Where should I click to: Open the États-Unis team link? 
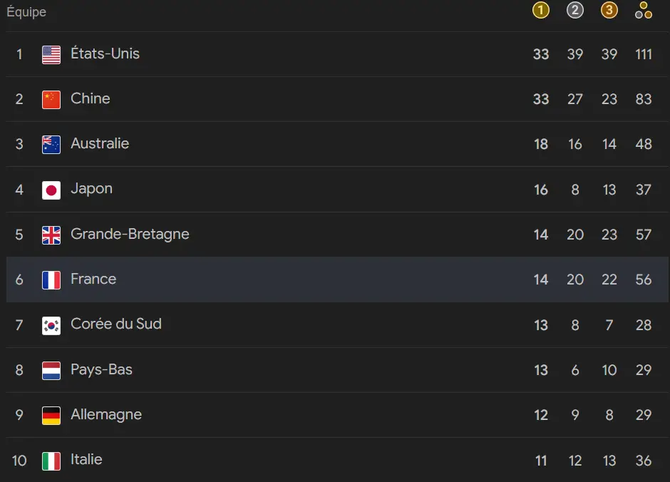point(105,53)
